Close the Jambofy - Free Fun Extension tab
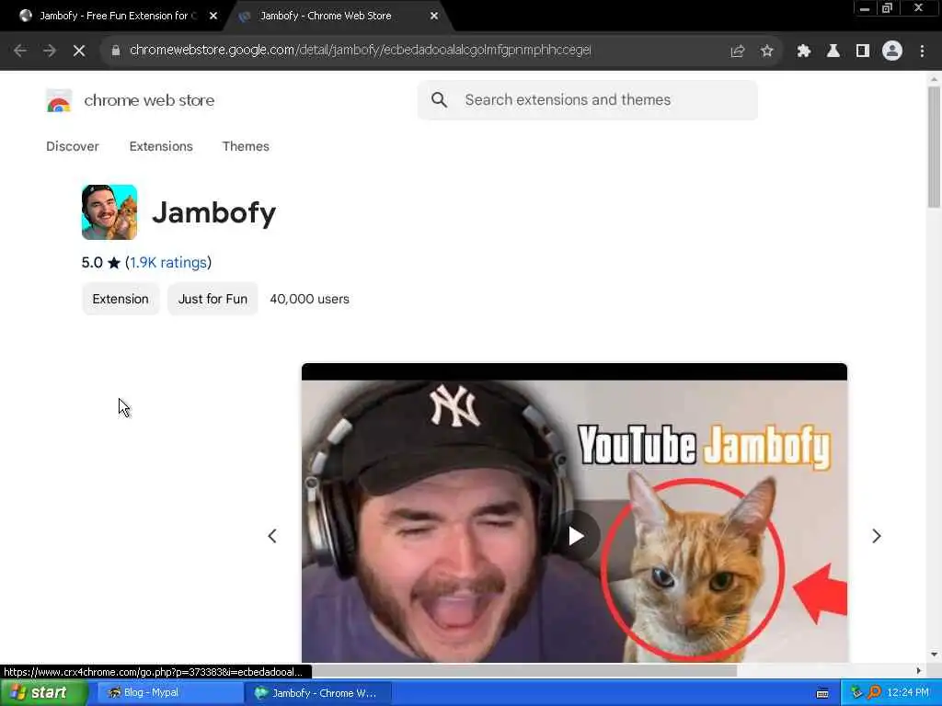 point(213,17)
